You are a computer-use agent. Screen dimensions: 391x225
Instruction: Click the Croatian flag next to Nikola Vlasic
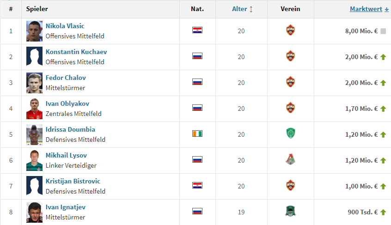[197, 30]
